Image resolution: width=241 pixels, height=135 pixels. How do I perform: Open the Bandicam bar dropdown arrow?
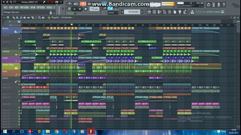tap(4, 2)
